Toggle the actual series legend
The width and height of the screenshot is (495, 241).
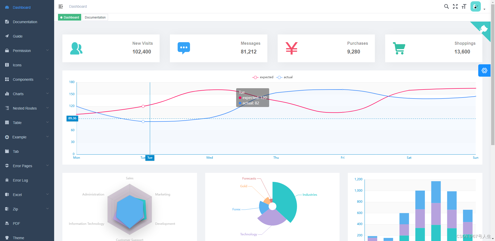tap(284, 77)
